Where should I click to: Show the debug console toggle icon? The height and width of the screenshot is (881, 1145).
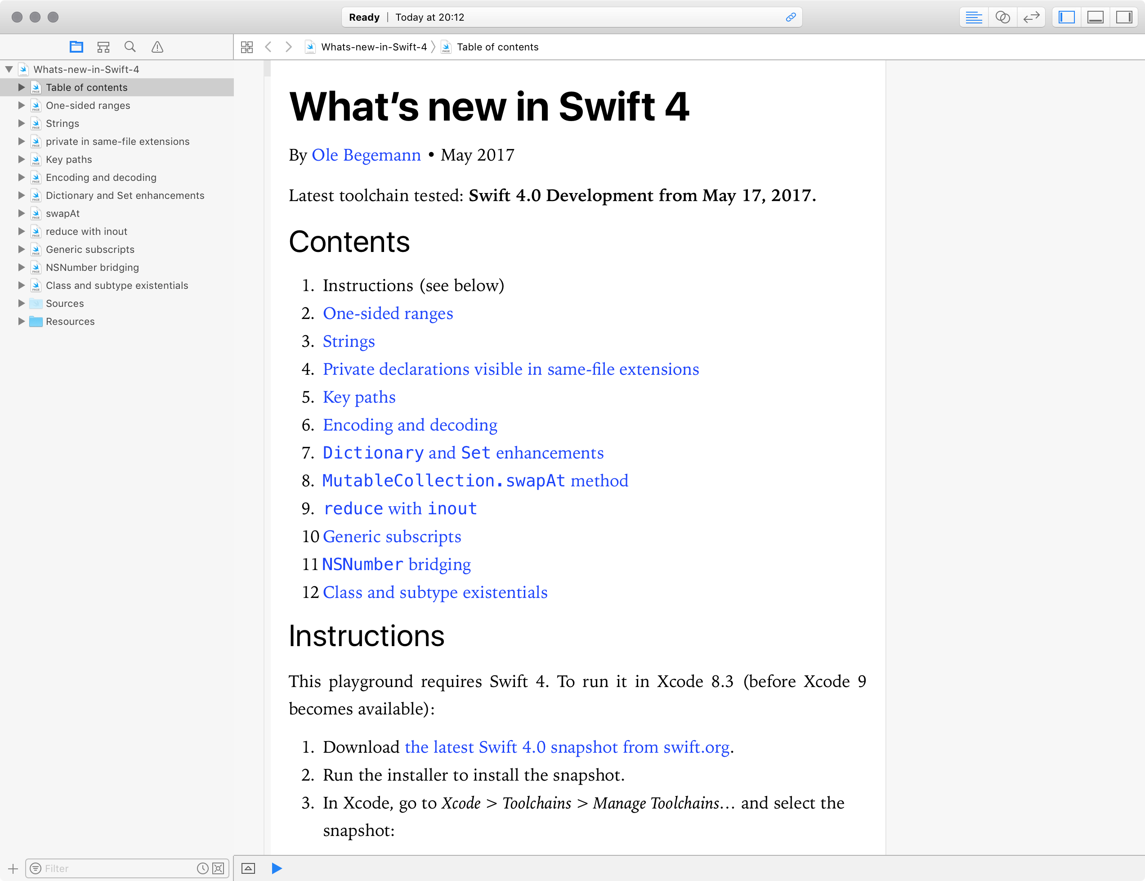248,868
